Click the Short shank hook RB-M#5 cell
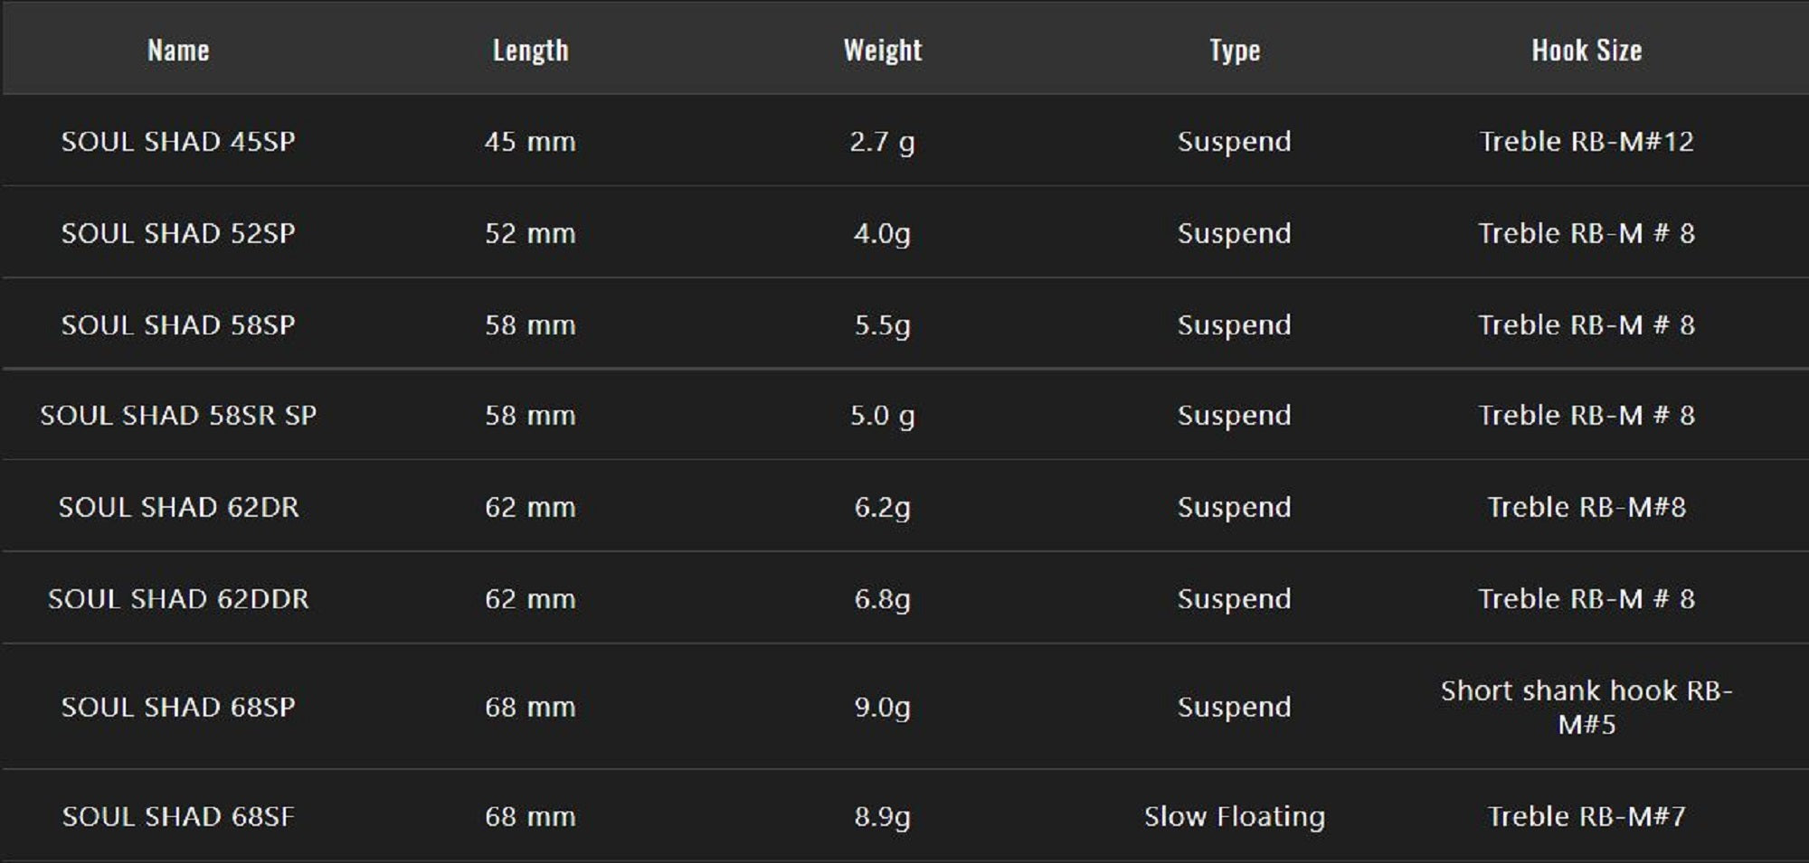1809x863 pixels. (x=1586, y=707)
